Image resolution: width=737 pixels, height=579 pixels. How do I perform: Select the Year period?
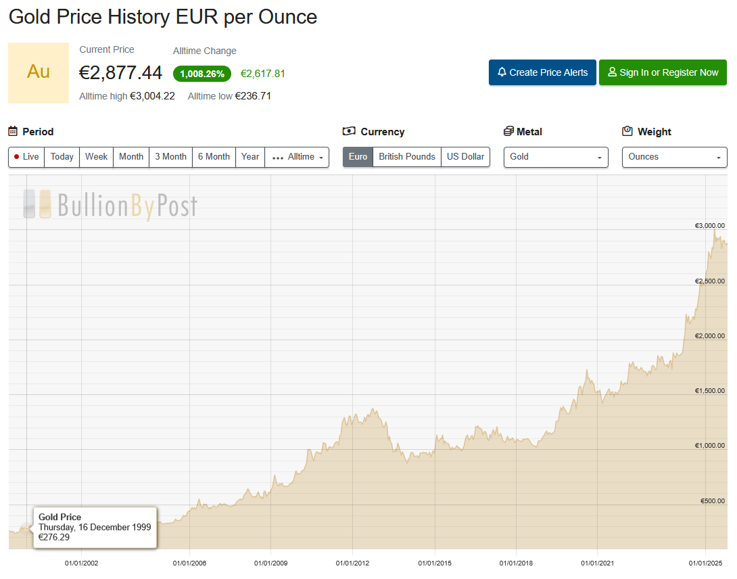(250, 157)
